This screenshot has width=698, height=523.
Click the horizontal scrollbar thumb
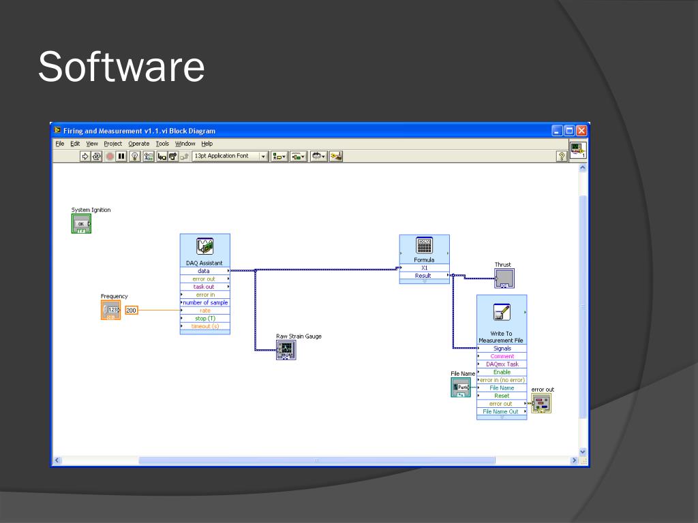click(x=317, y=460)
